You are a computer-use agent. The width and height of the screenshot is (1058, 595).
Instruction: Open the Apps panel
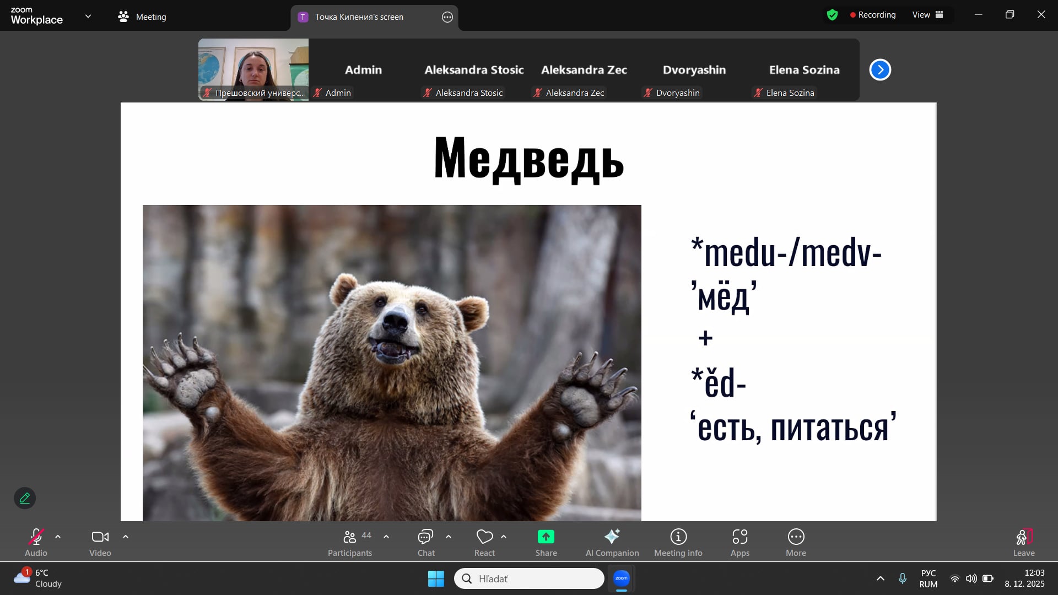click(x=739, y=543)
